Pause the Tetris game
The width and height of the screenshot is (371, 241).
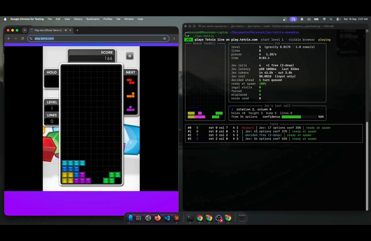130,56
